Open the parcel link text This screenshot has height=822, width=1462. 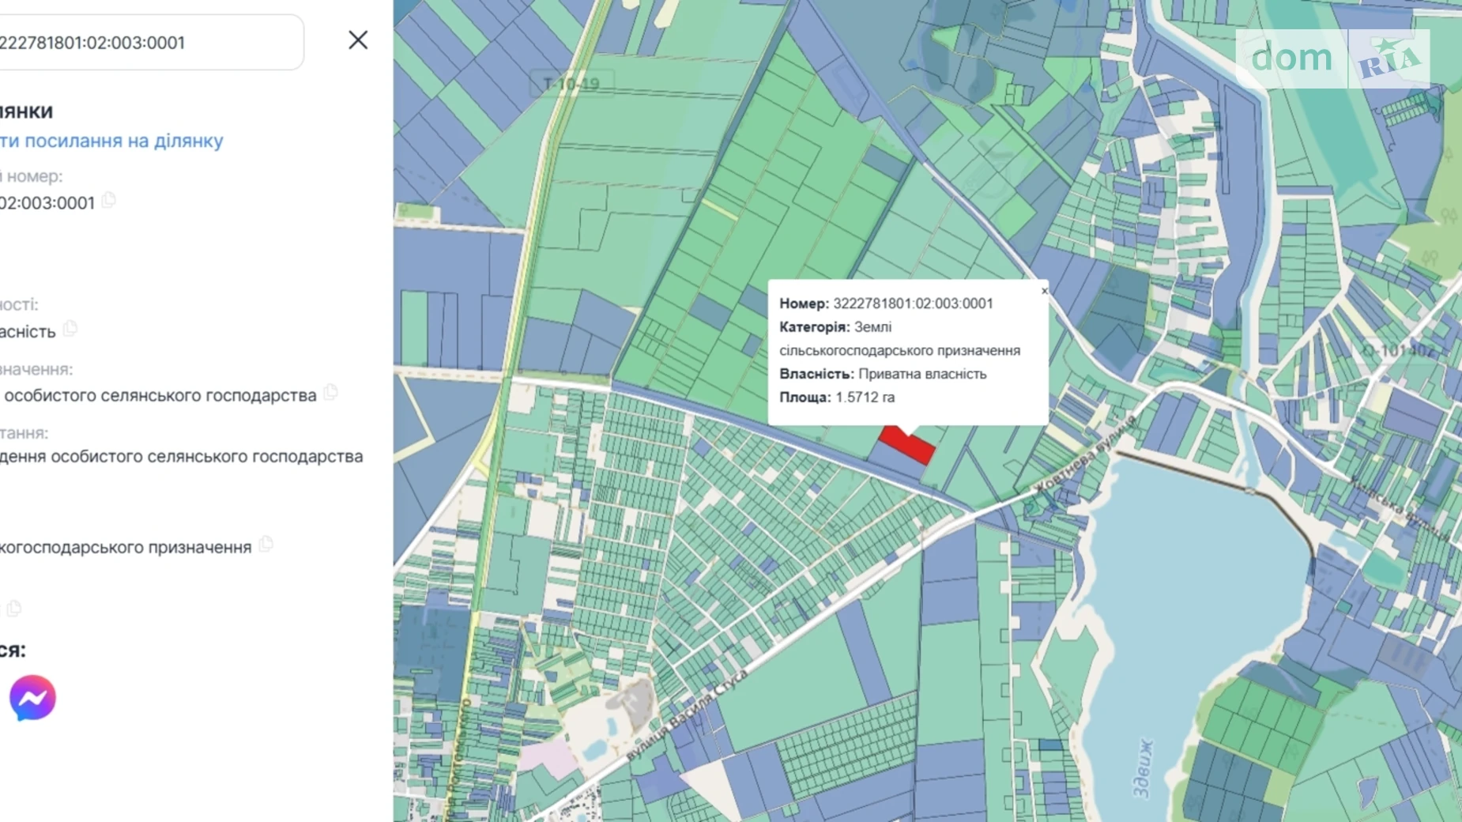pos(111,141)
